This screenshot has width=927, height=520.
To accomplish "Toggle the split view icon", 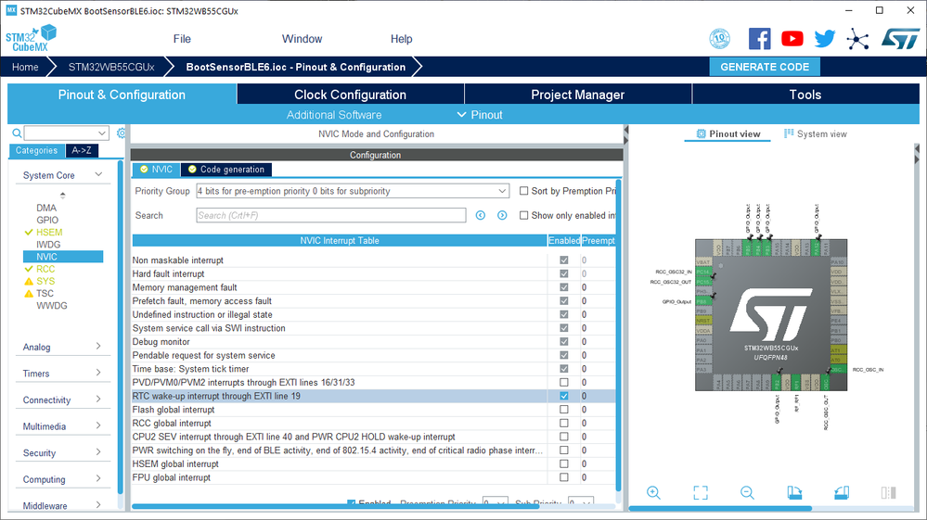I will [888, 493].
